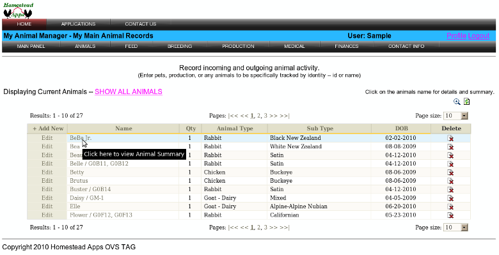The image size is (499, 255).
Task: Delete the Buster / G0B14 record
Action: [x=450, y=190]
